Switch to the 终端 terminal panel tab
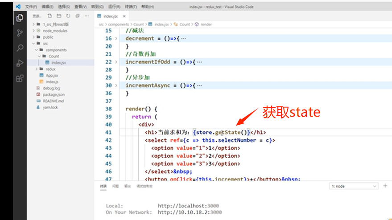392x220 pixels. [103, 186]
